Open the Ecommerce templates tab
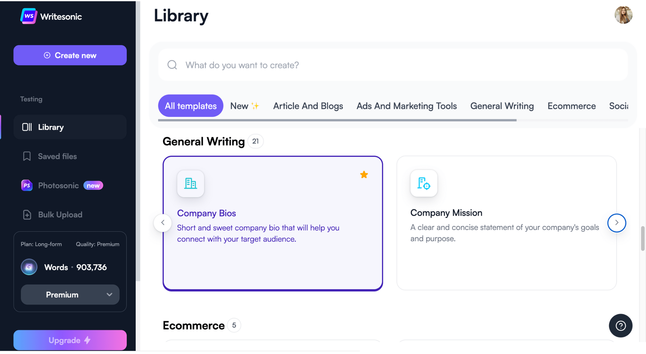The image size is (646, 354). pos(571,106)
